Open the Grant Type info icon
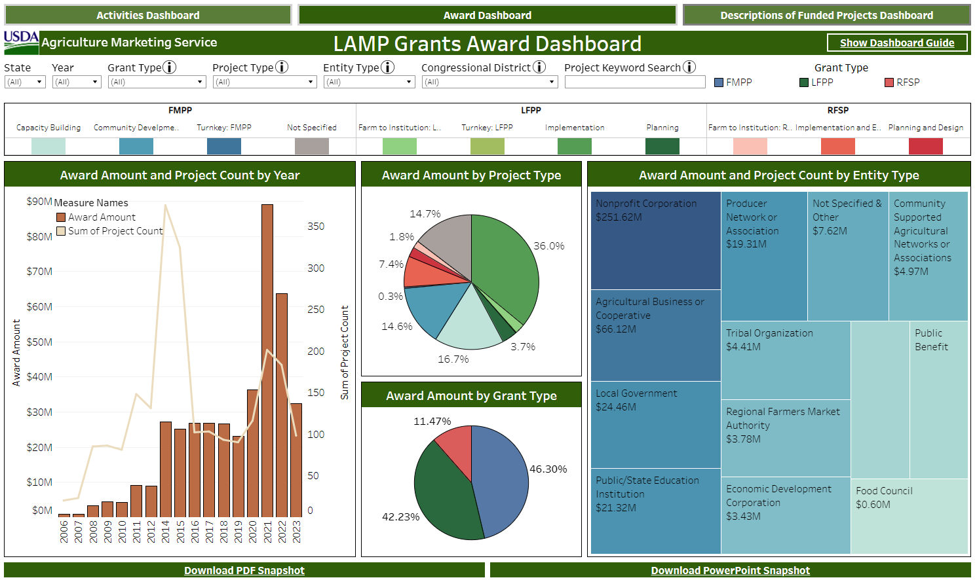The width and height of the screenshot is (977, 580). [x=170, y=67]
